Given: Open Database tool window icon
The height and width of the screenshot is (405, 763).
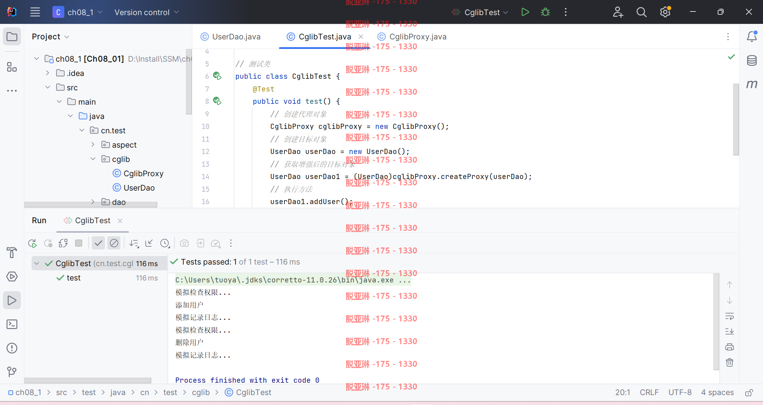Looking at the screenshot, I should (752, 60).
